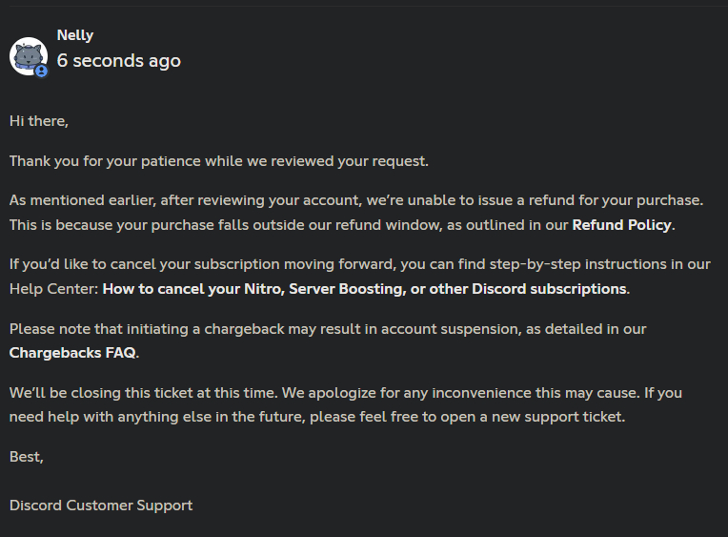728x537 pixels.
Task: Click the "Best," sign-off line
Action: 27,456
